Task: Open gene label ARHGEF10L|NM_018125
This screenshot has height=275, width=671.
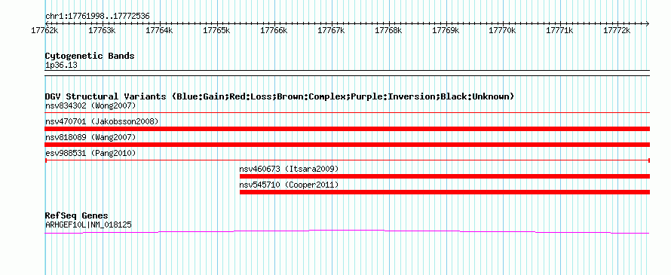Action: point(88,225)
